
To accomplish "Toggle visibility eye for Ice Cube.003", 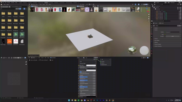I will coord(179,16).
